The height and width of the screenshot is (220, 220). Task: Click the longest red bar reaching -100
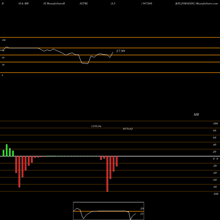point(107,174)
